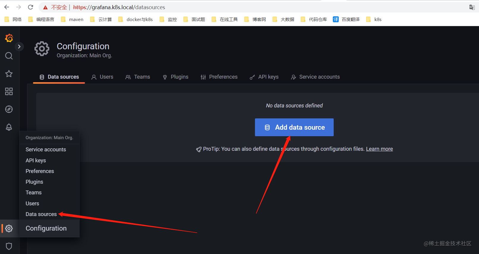Open the 网络 bookmark folder

click(x=13, y=19)
